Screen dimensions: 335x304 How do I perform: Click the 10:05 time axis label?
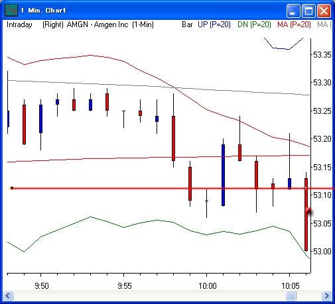(x=291, y=286)
